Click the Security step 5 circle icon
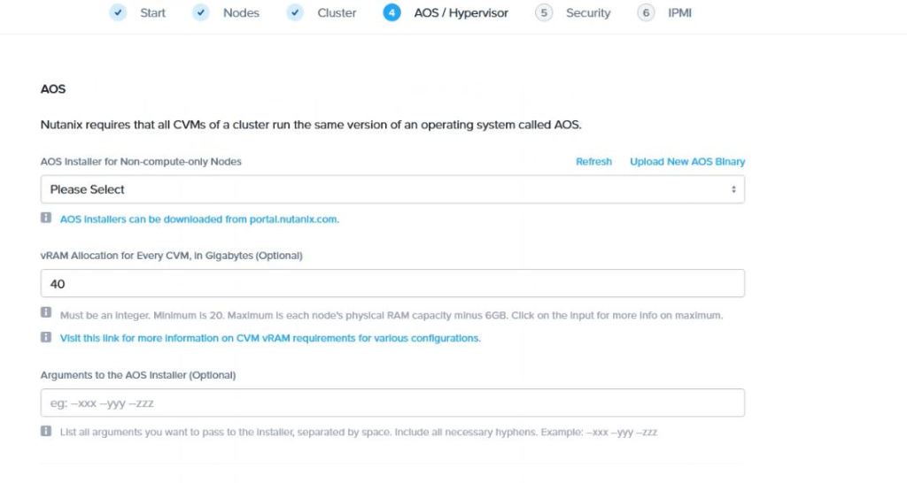Viewport: 907px width, 483px height. click(x=544, y=13)
